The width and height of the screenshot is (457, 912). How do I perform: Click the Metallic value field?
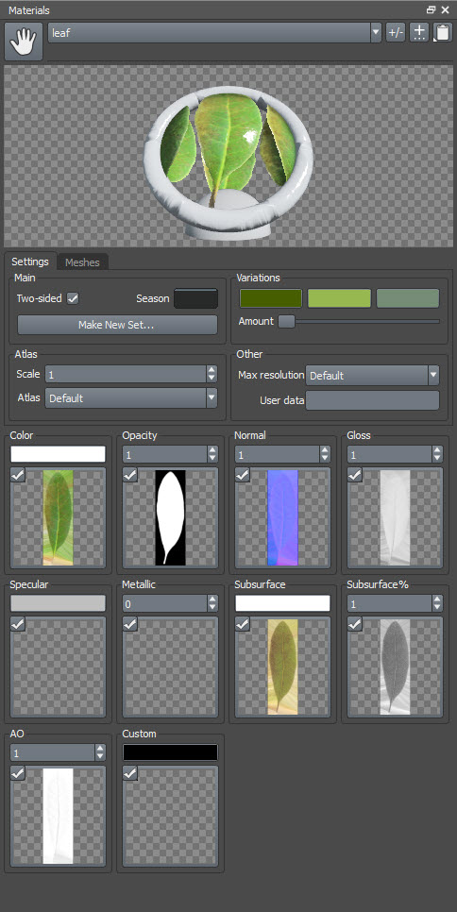tap(164, 603)
